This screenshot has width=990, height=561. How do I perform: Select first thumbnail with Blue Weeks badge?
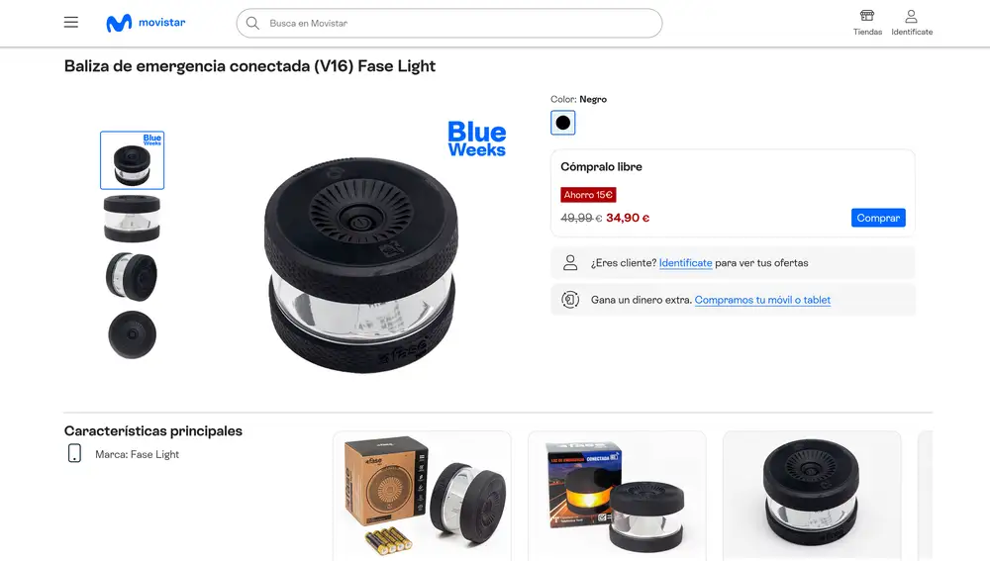click(x=132, y=160)
